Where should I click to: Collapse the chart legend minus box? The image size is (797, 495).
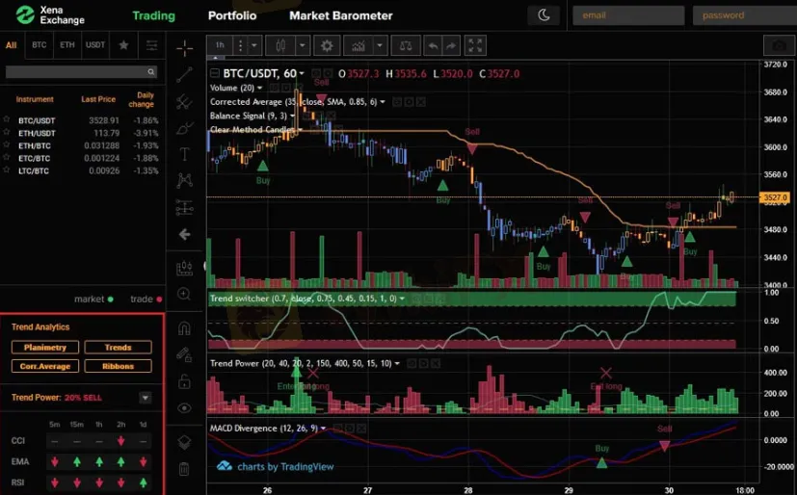215,73
